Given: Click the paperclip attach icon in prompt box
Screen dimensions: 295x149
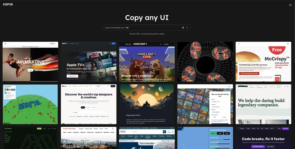Looking at the screenshot, I should [183, 28].
